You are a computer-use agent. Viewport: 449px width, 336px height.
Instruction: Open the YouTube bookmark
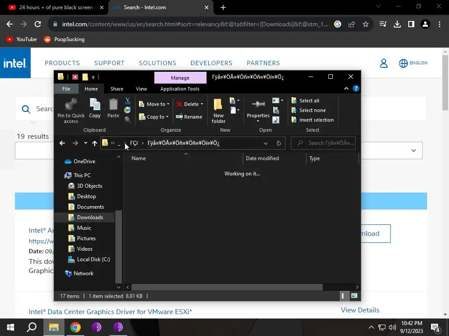click(21, 39)
